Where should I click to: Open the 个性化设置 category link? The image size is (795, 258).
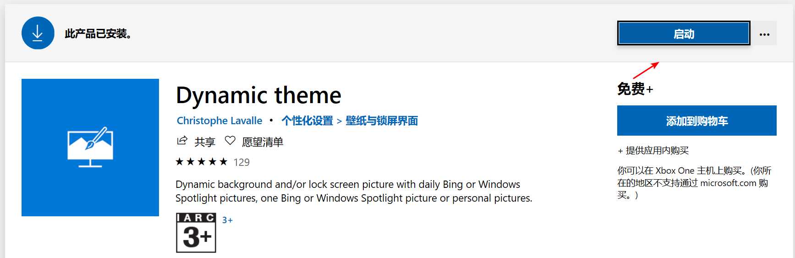(307, 121)
